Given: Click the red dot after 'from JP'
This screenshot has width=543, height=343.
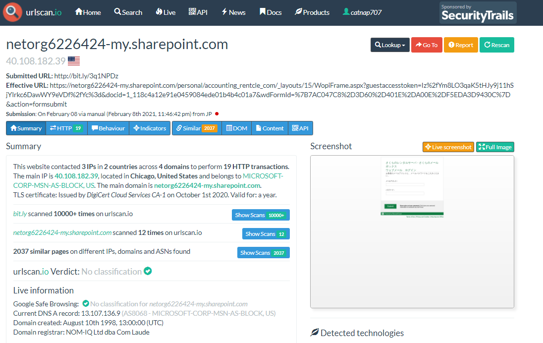Looking at the screenshot, I should point(217,114).
